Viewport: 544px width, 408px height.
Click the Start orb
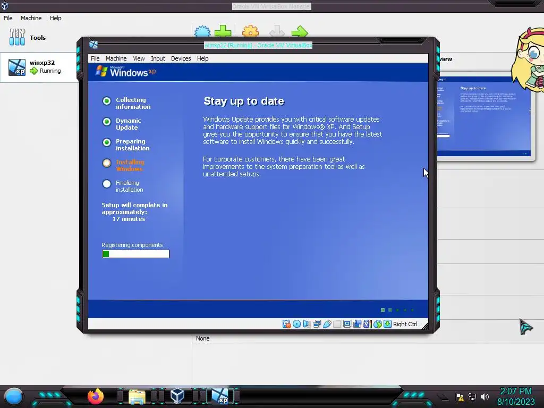[13, 396]
